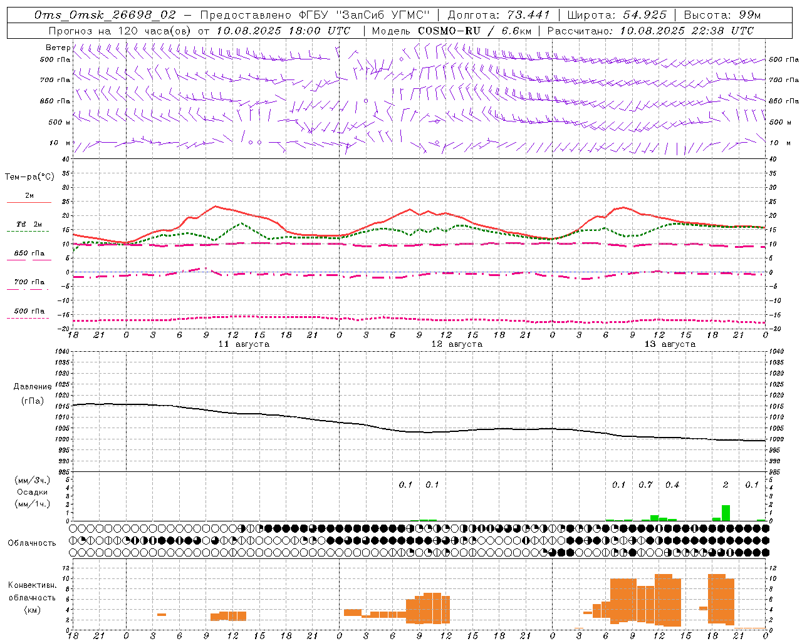
Task: Click the tallest green precipitation bar
Action: pos(726,513)
